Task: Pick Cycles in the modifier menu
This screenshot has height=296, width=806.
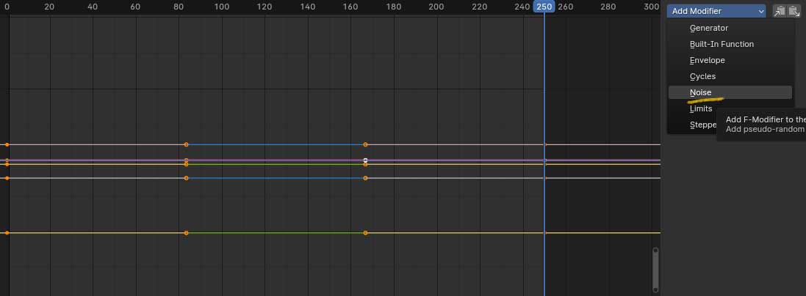Action: coord(702,76)
